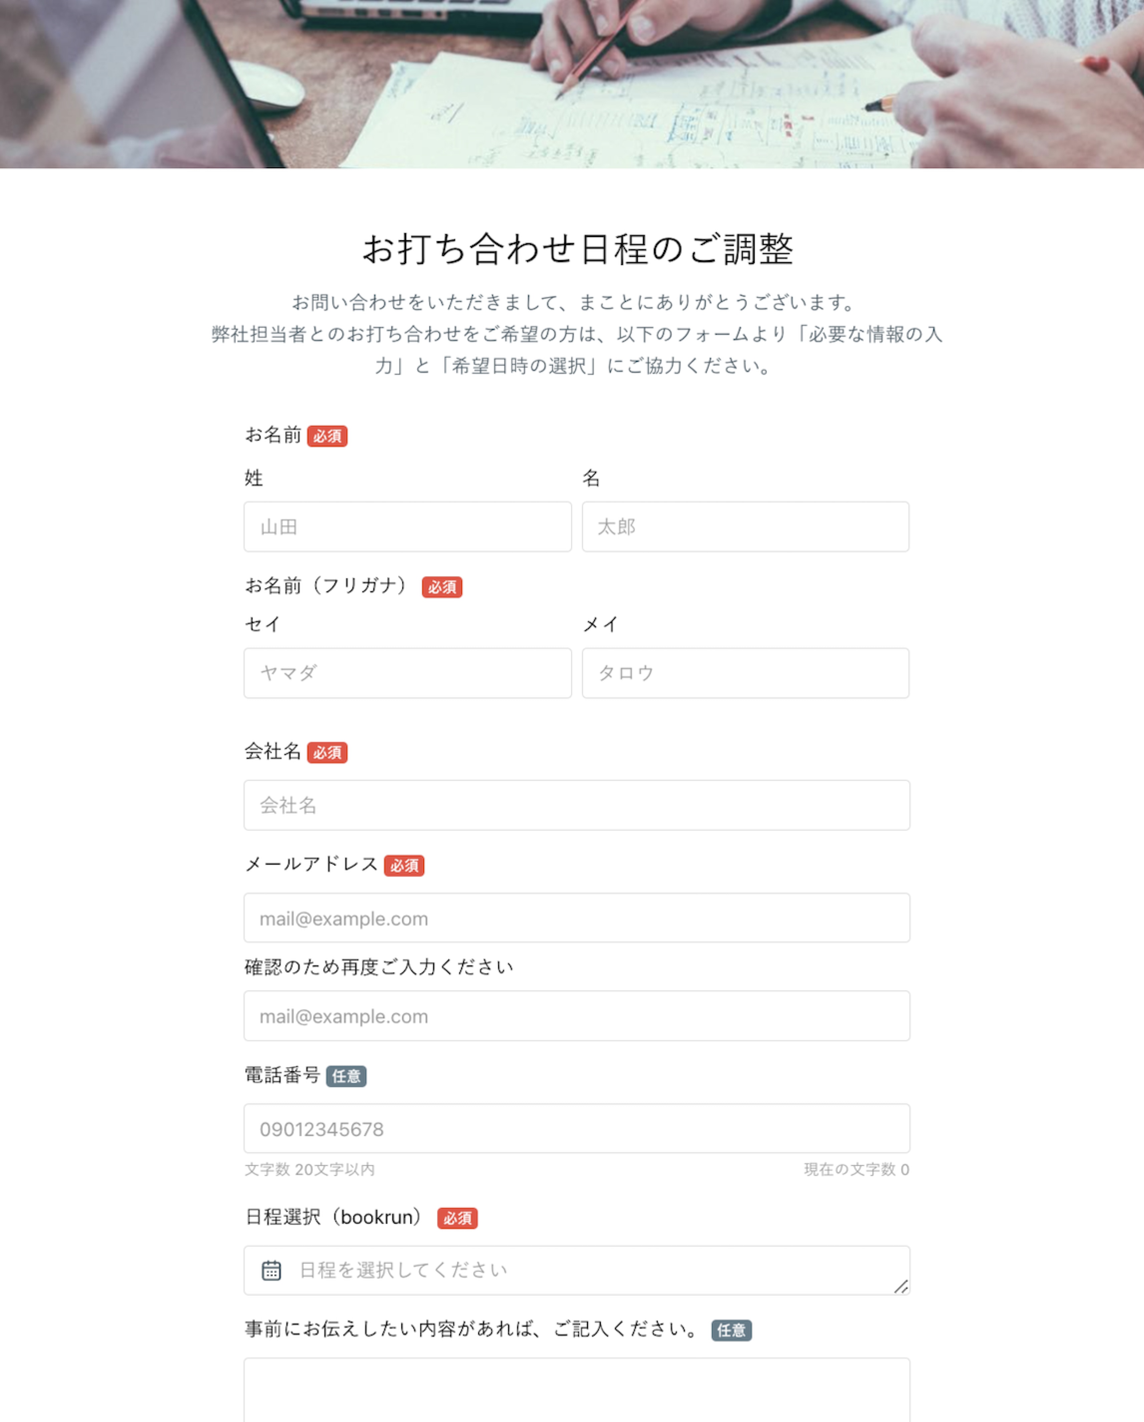Click the お打ち合わせ日程のご調整 page heading
The image size is (1144, 1422).
(x=578, y=249)
